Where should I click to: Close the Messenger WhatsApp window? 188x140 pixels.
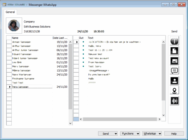click(x=182, y=4)
